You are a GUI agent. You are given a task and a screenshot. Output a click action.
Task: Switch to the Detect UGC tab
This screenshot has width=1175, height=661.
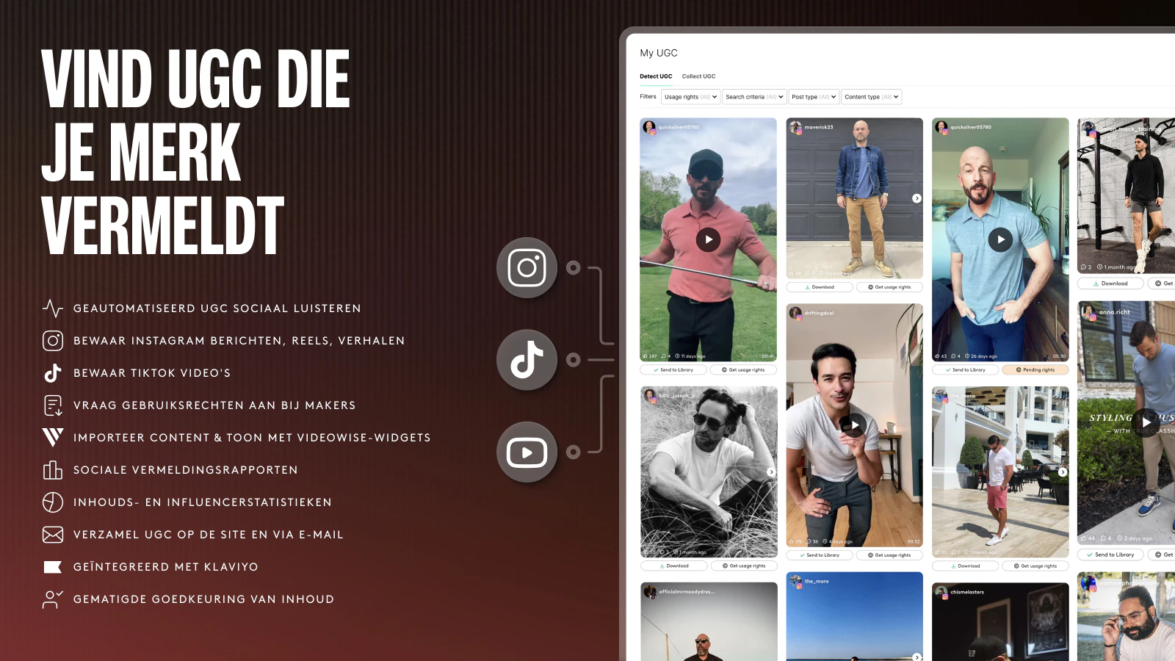656,76
